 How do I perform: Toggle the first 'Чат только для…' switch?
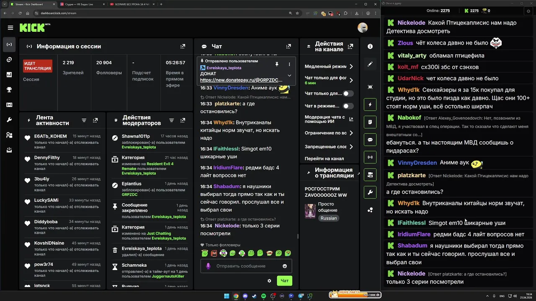348,94
